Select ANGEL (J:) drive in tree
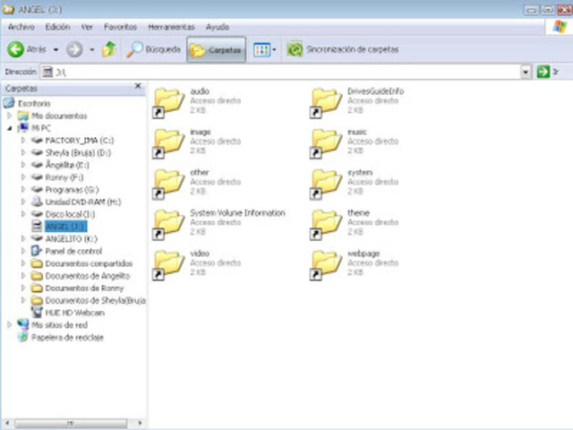 (x=65, y=227)
